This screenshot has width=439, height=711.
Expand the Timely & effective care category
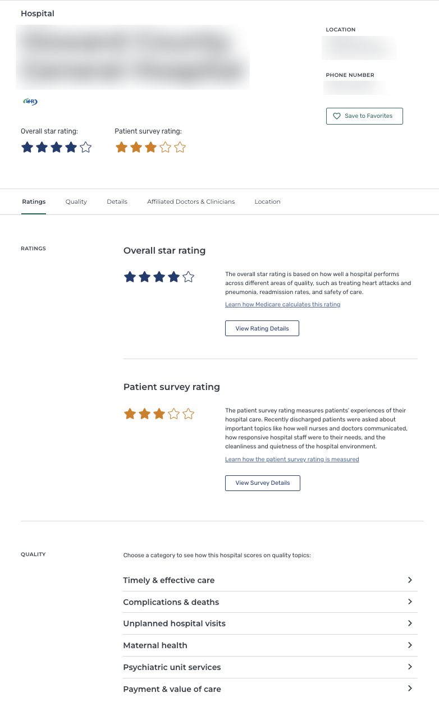point(270,580)
